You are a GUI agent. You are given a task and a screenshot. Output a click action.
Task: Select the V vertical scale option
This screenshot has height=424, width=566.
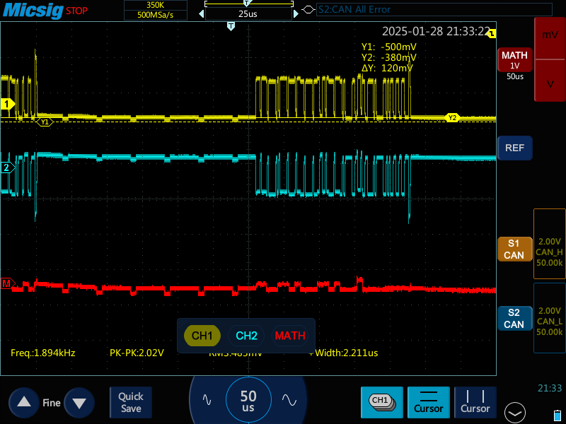click(x=550, y=83)
